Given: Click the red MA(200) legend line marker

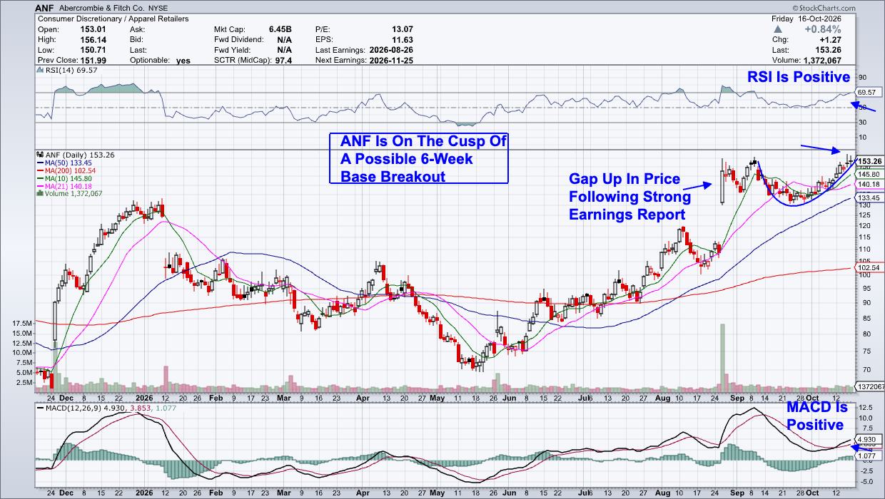Looking at the screenshot, I should 39,172.
